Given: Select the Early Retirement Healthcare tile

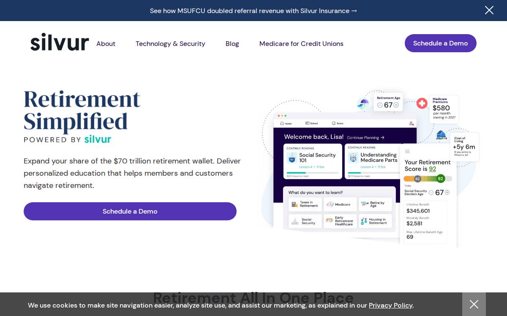Looking at the screenshot, I should pos(340,221).
